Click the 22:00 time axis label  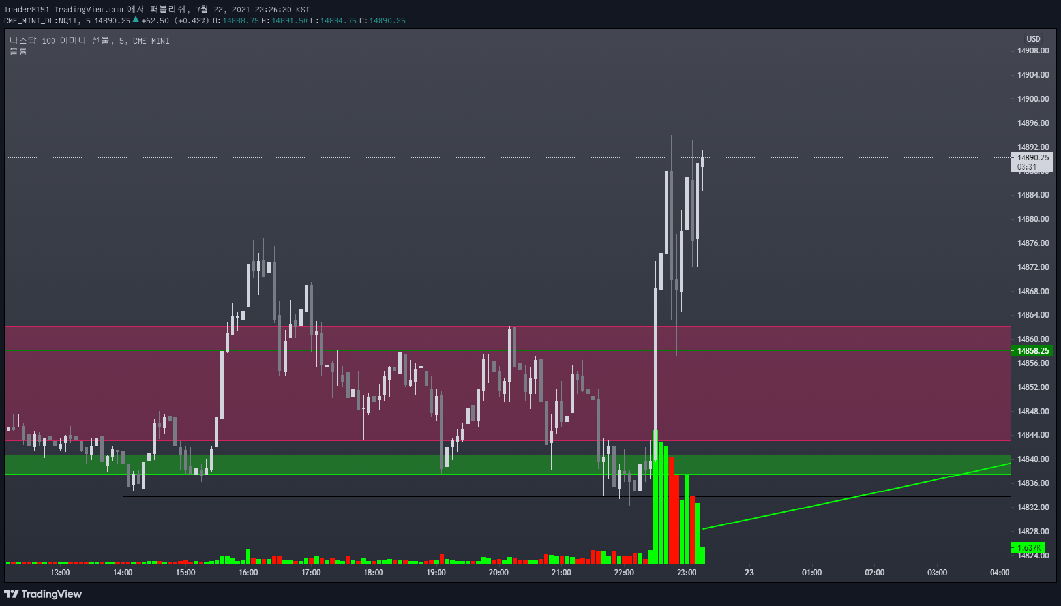point(623,573)
